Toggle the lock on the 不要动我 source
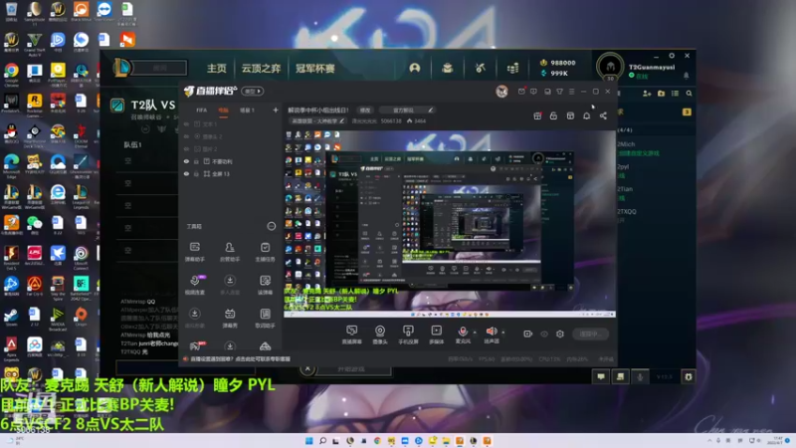Image resolution: width=796 pixels, height=448 pixels. (196, 161)
